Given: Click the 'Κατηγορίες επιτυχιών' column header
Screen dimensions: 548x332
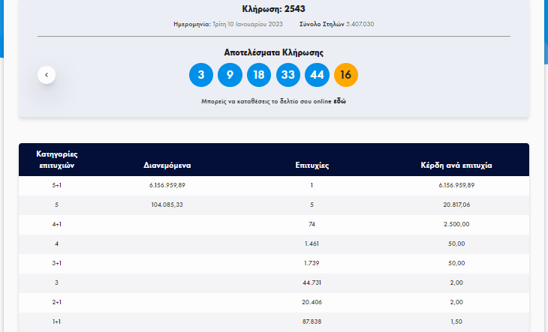Looking at the screenshot, I should click(x=57, y=160).
